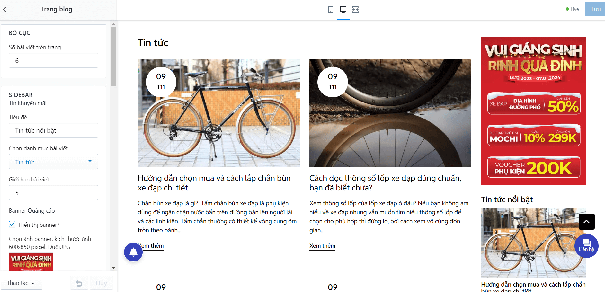The width and height of the screenshot is (605, 292).
Task: Uncheck the Hiển thị banner checkbox
Action: [12, 224]
